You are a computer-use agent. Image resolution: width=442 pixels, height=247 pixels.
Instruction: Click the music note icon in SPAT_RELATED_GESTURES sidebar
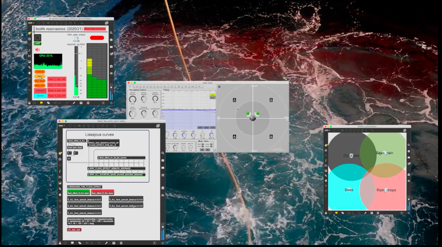(60, 171)
